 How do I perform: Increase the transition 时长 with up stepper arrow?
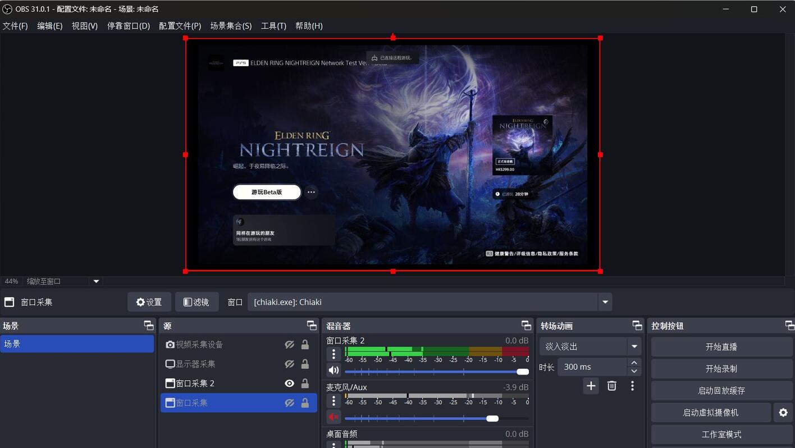tap(634, 363)
